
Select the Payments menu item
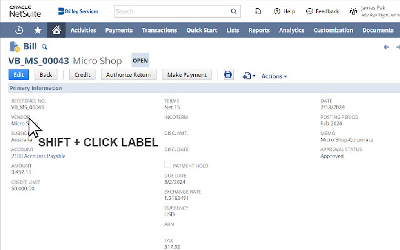point(119,30)
